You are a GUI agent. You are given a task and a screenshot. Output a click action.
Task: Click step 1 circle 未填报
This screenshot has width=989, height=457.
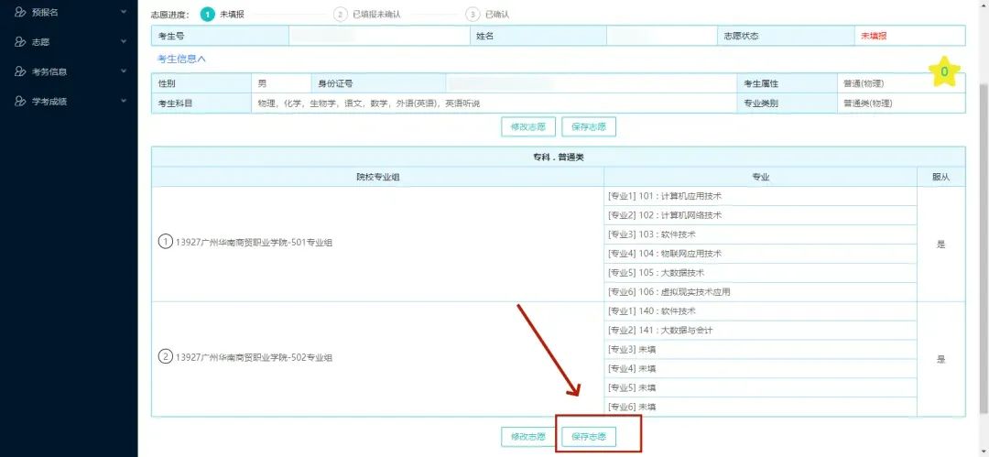(x=208, y=15)
